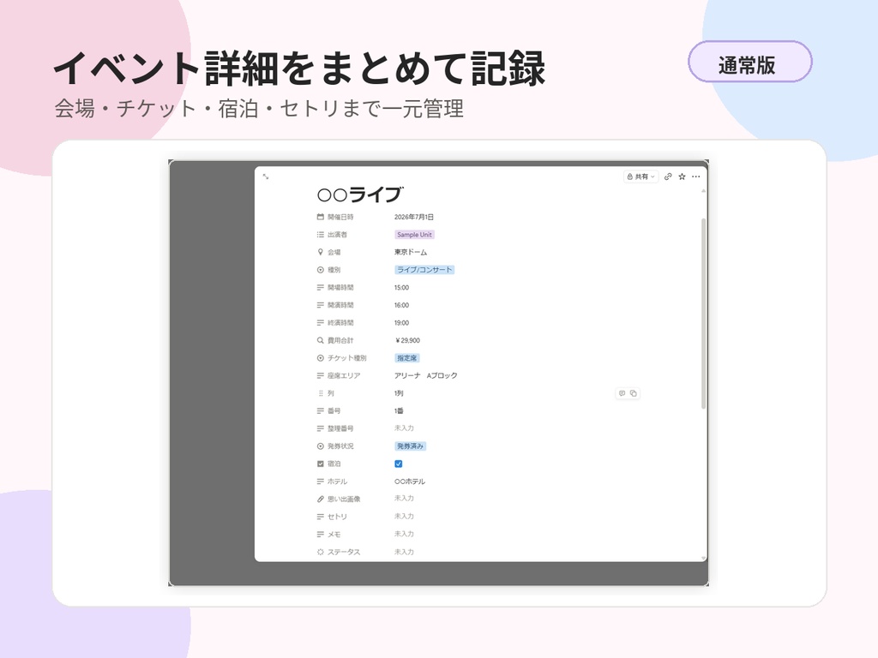Image resolution: width=878 pixels, height=658 pixels.
Task: Click the text icon beside 終演時間
Action: pyautogui.click(x=321, y=322)
